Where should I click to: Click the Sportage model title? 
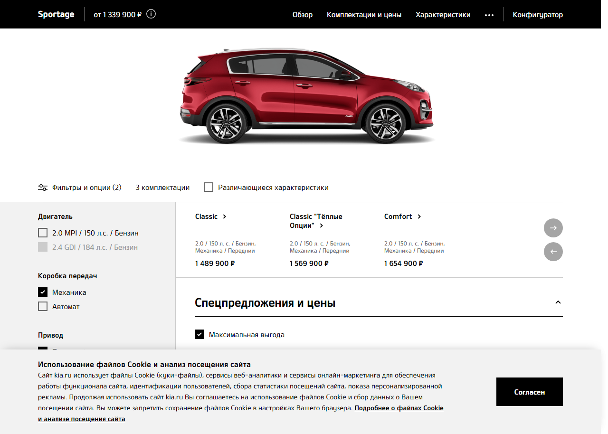56,14
